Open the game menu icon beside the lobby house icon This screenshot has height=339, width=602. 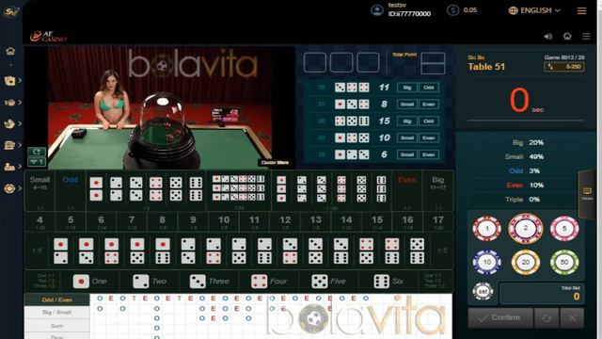click(586, 36)
